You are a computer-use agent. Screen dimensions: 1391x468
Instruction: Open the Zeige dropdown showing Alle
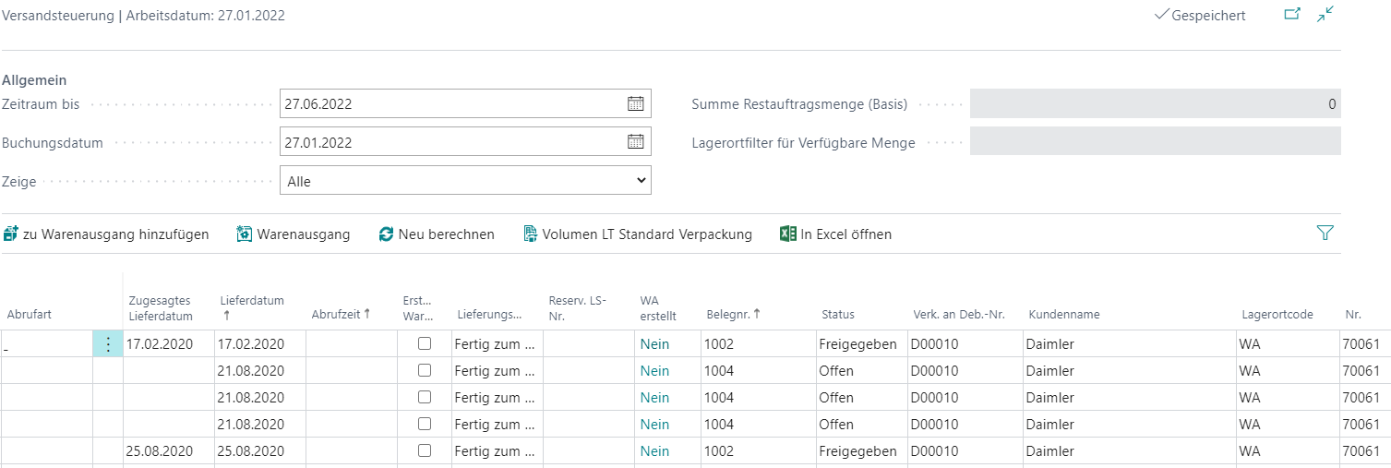(x=465, y=181)
